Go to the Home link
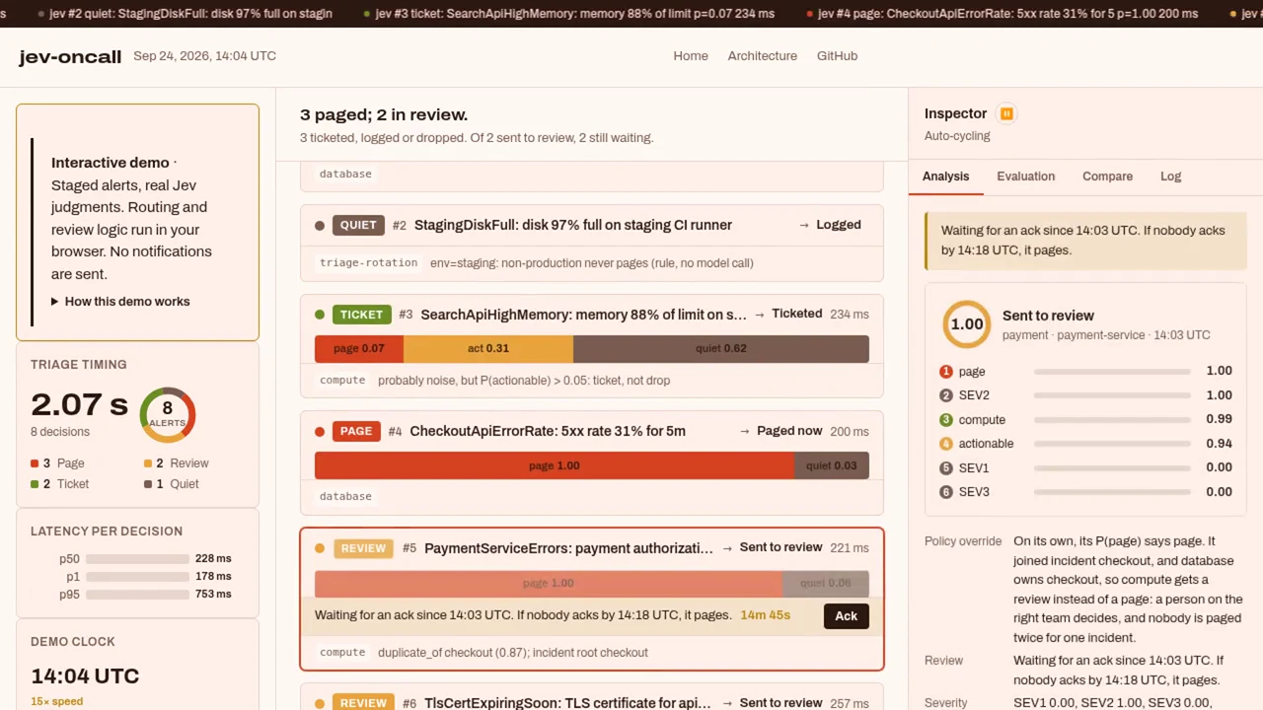 (x=691, y=56)
